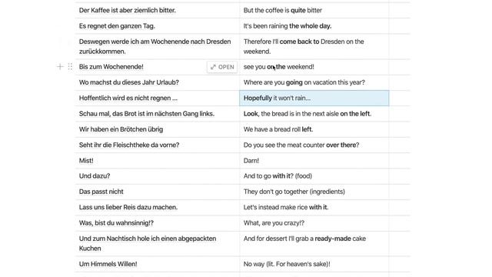492x277 pixels.
Task: Click the Der Kaffee ist aber ziemlich bitter cell
Action: 157,10
